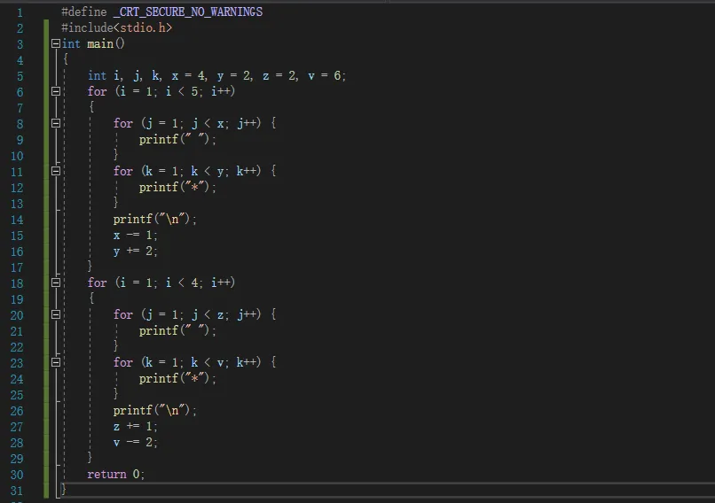Click the #include keyword on line 2
Image resolution: width=715 pixels, height=503 pixels.
pyautogui.click(x=87, y=27)
